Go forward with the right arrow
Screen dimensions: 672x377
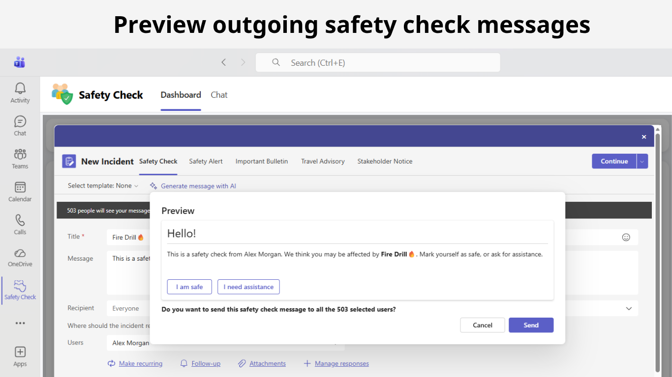tap(243, 62)
